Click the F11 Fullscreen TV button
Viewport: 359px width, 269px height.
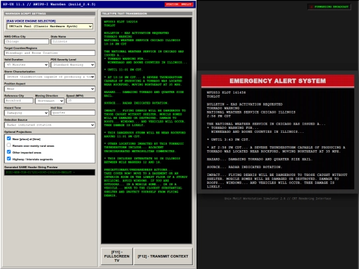117,256
